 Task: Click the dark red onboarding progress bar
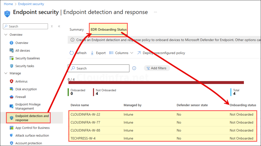pos(156,82)
